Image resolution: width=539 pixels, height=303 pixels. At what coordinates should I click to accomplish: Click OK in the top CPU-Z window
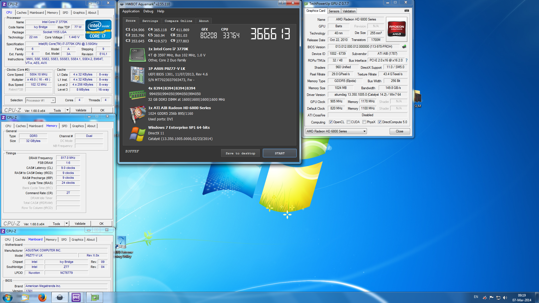tap(102, 110)
